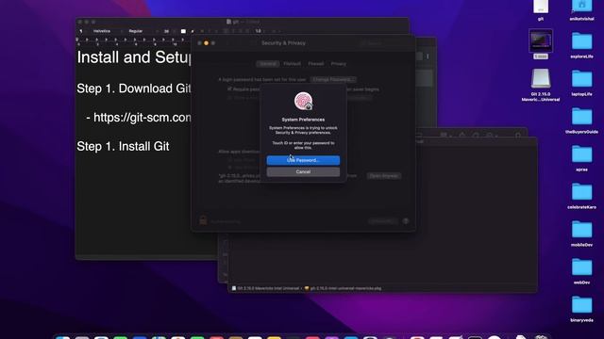Select the General tab in Security & Privacy
Screen dimensions: 604x339
[268, 64]
